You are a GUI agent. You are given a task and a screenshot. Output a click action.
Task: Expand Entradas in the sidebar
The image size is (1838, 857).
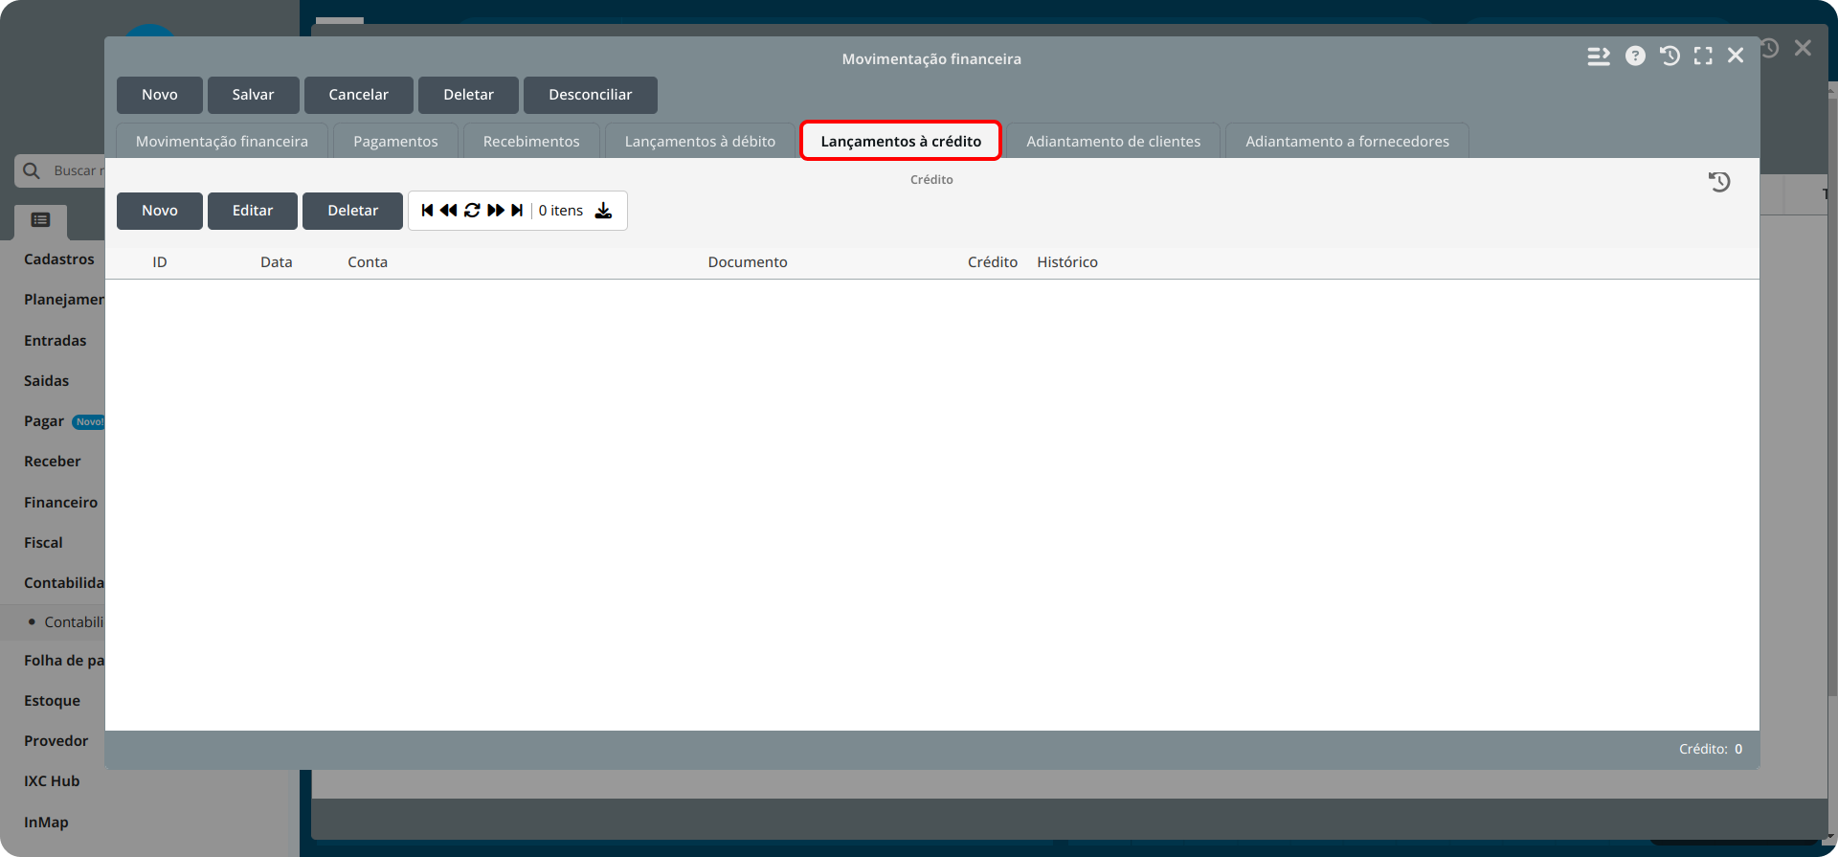(55, 341)
